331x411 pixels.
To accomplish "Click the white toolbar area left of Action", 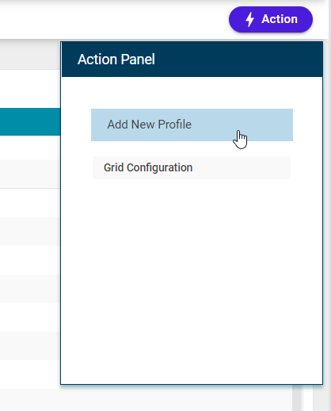I will 113,20.
